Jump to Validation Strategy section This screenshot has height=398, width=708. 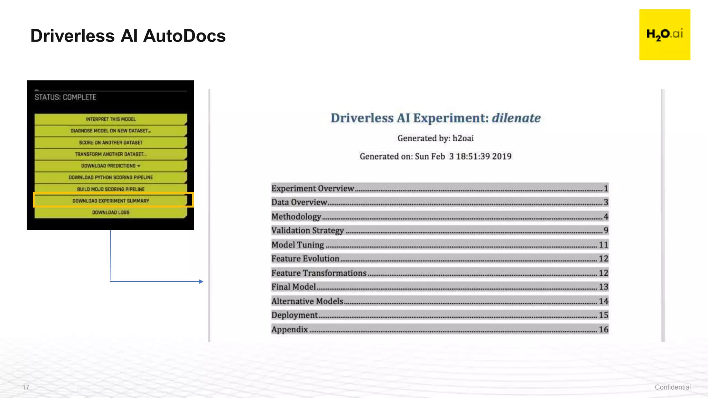coord(440,230)
